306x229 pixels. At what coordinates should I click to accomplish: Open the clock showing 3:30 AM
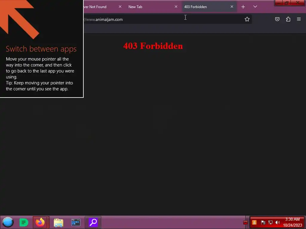[293, 222]
